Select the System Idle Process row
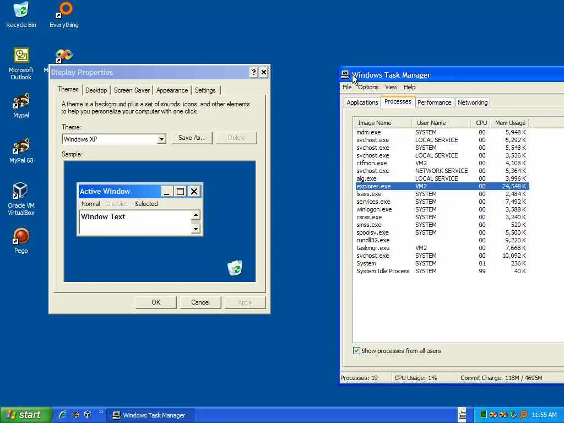 pos(442,271)
